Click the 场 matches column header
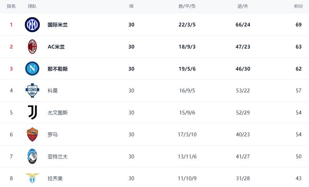Image resolution: width=309 pixels, height=187 pixels. click(x=131, y=6)
